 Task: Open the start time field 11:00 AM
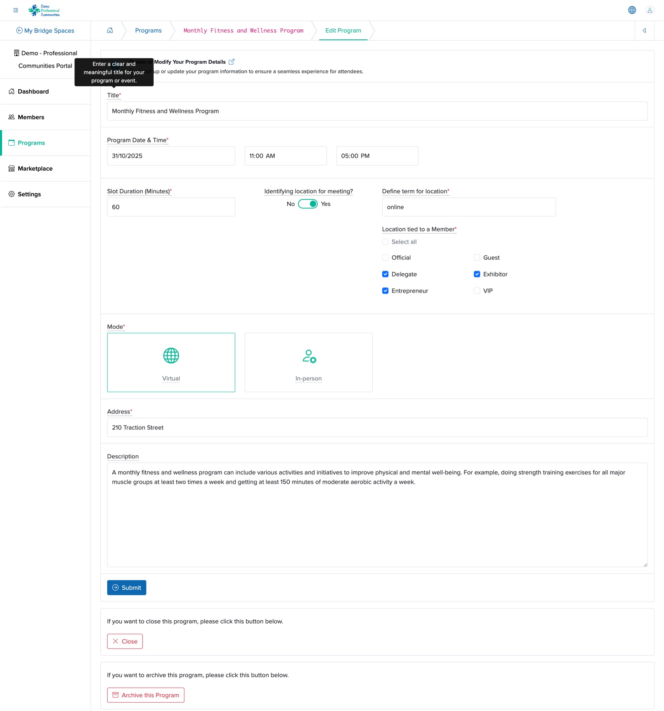tap(285, 156)
